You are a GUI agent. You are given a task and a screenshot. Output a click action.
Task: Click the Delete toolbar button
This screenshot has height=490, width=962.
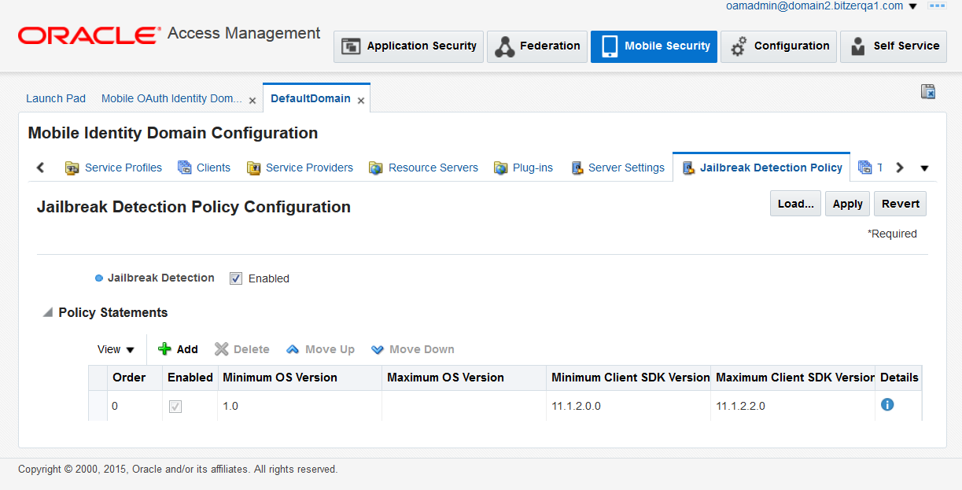click(x=242, y=349)
